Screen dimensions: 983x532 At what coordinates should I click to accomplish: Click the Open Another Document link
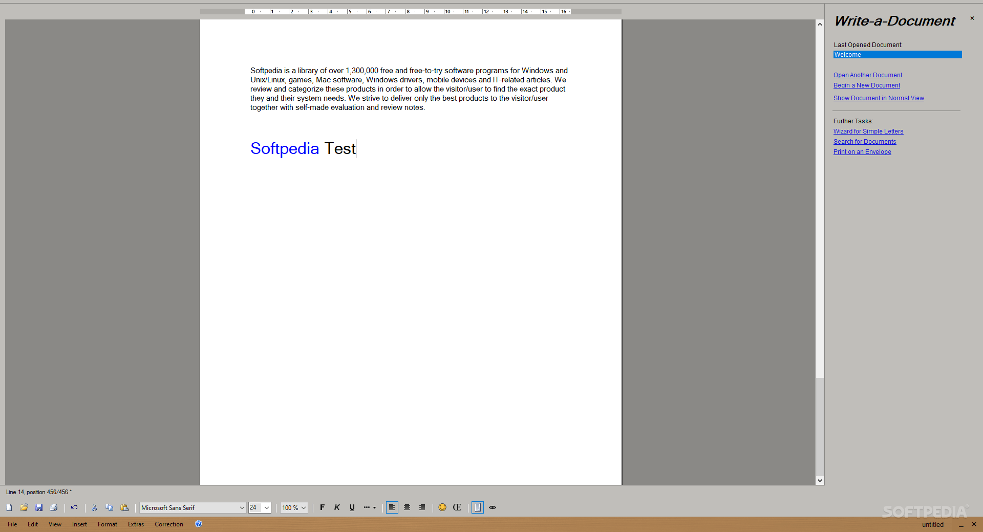tap(868, 75)
